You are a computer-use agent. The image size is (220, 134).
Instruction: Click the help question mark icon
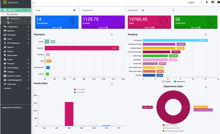(x=218, y=2)
